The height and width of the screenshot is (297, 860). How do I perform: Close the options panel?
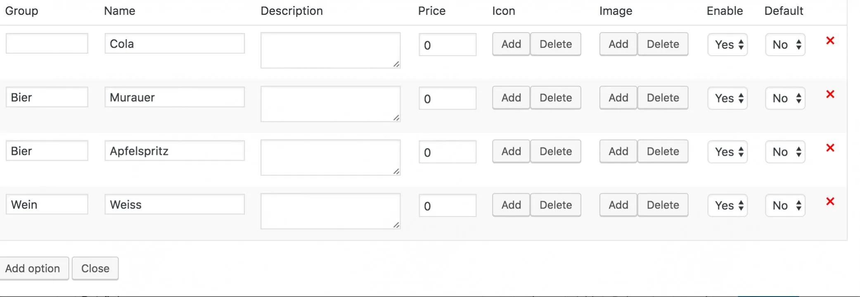(95, 268)
